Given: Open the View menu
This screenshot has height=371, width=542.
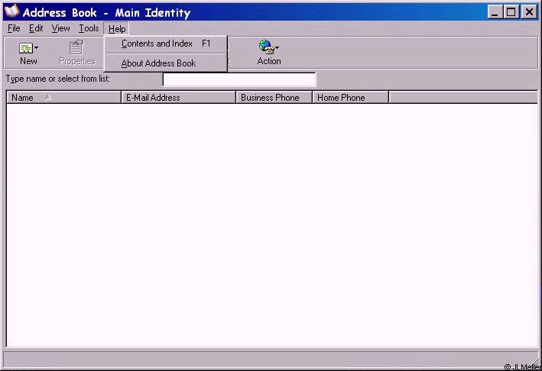Looking at the screenshot, I should point(60,28).
